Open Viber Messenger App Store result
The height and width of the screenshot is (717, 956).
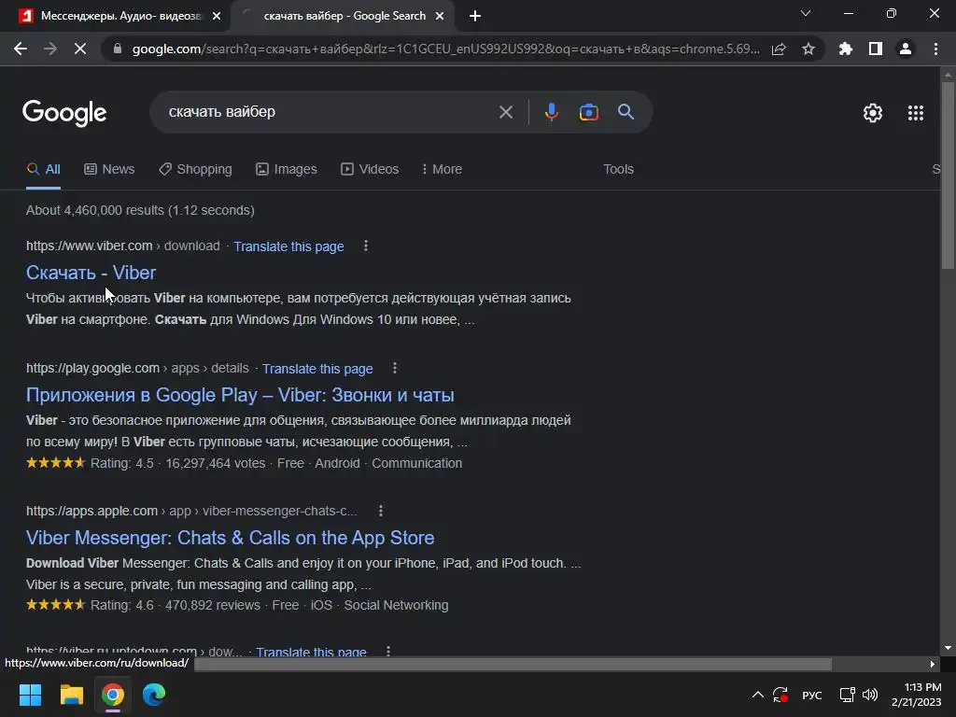tap(230, 538)
